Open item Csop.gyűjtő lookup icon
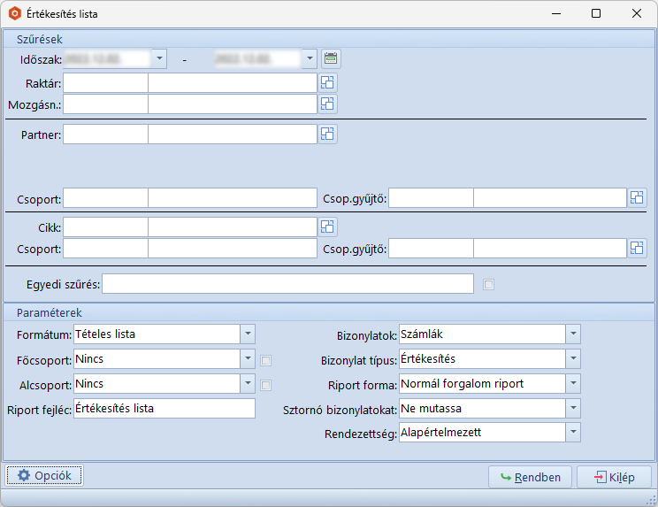Viewport: 658px width, 507px height. [x=637, y=249]
